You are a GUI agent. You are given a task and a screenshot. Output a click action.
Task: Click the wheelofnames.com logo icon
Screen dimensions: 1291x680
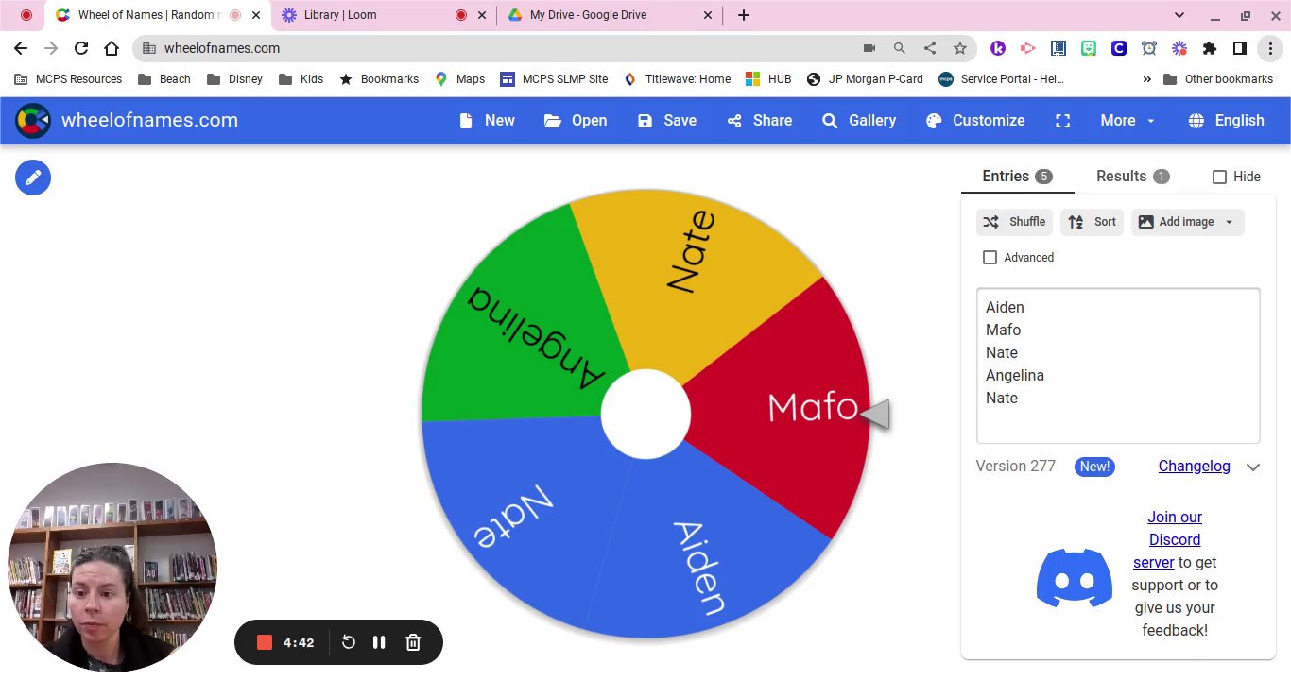click(33, 121)
